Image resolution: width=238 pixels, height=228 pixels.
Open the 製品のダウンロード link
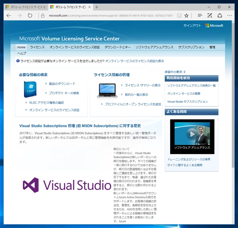62,84
